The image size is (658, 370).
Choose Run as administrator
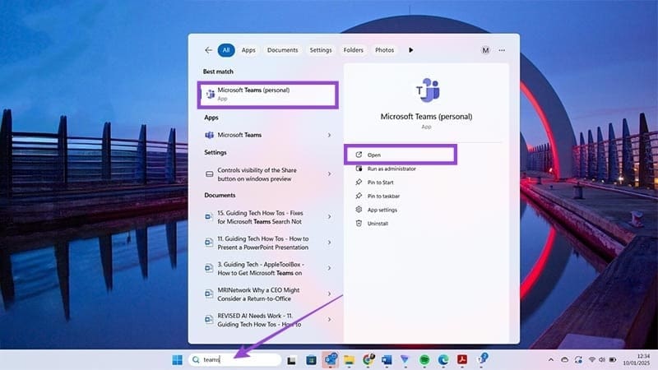click(392, 169)
